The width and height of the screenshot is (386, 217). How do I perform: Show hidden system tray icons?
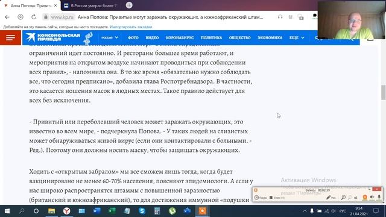(x=305, y=211)
